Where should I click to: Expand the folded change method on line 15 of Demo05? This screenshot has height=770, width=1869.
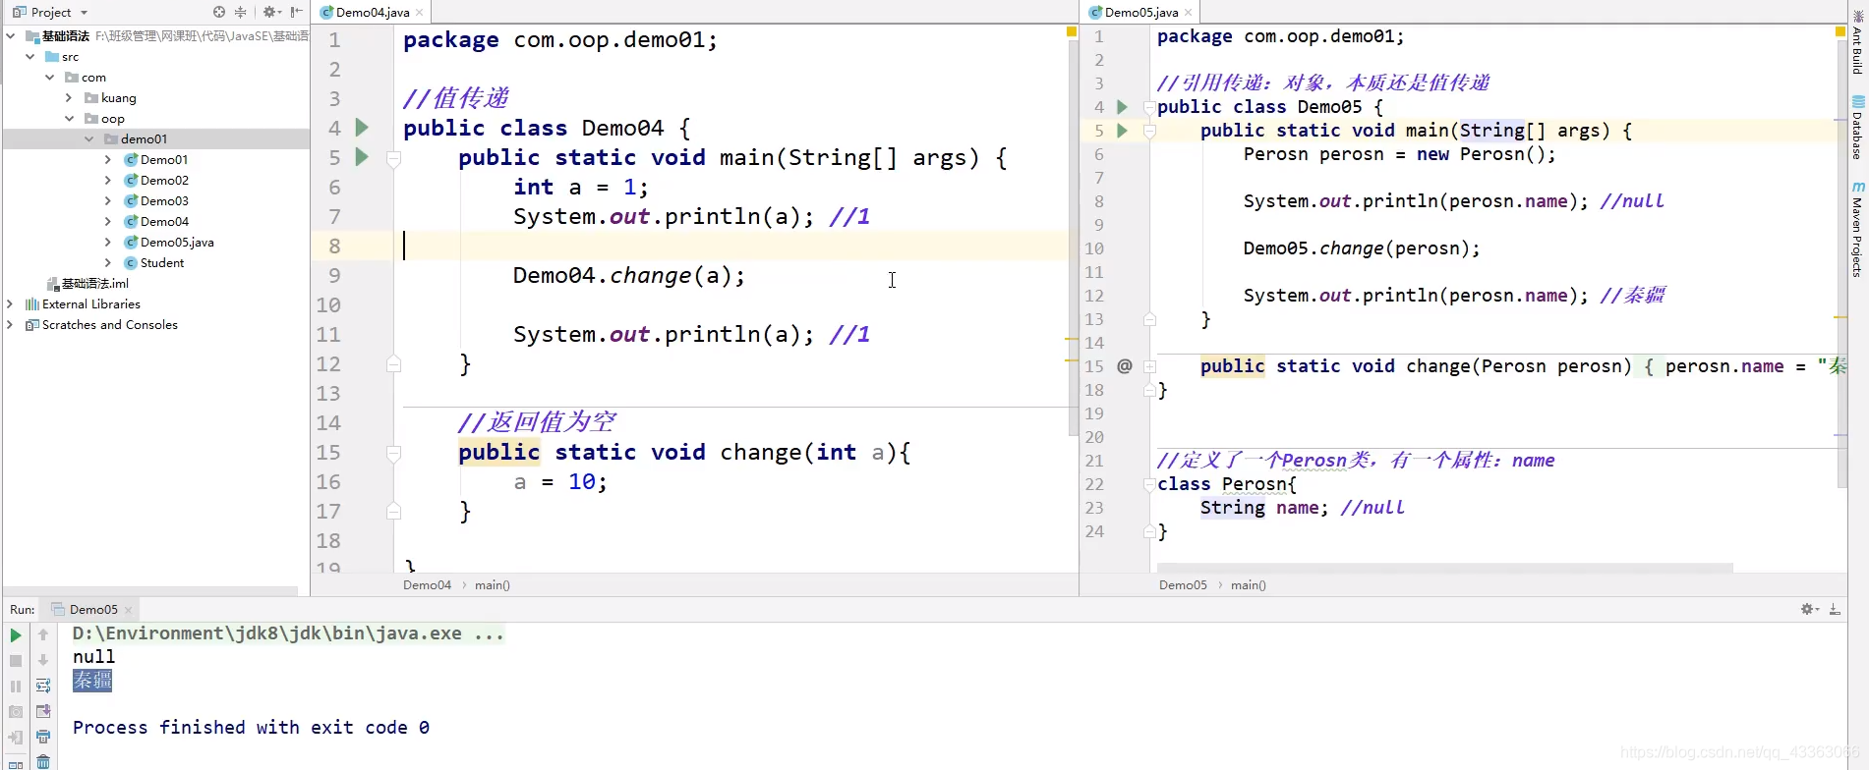(1149, 366)
